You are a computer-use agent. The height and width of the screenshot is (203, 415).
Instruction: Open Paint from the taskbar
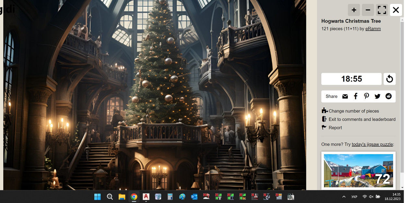(x=182, y=197)
